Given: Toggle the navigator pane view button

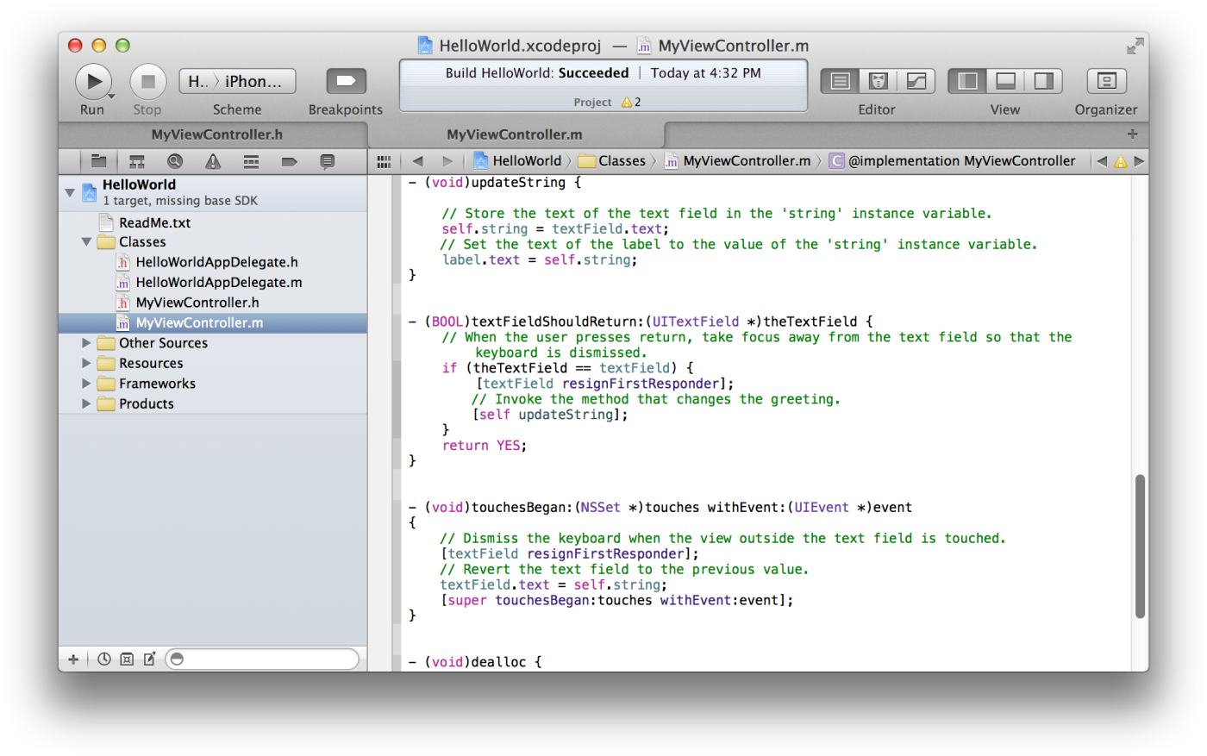Looking at the screenshot, I should (x=967, y=81).
